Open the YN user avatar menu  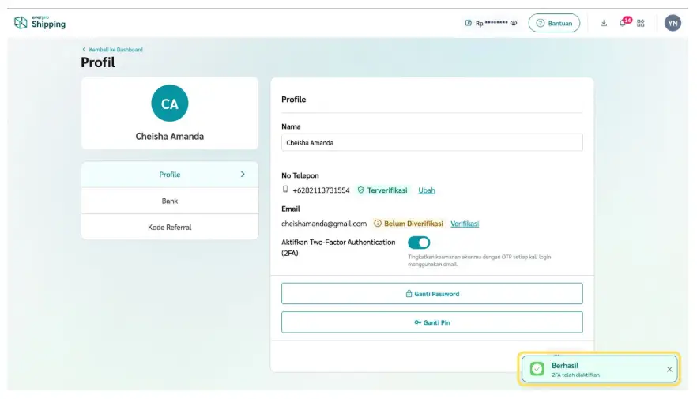point(673,24)
